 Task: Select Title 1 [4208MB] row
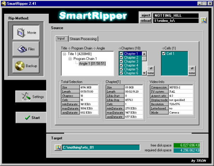click(x=80, y=54)
